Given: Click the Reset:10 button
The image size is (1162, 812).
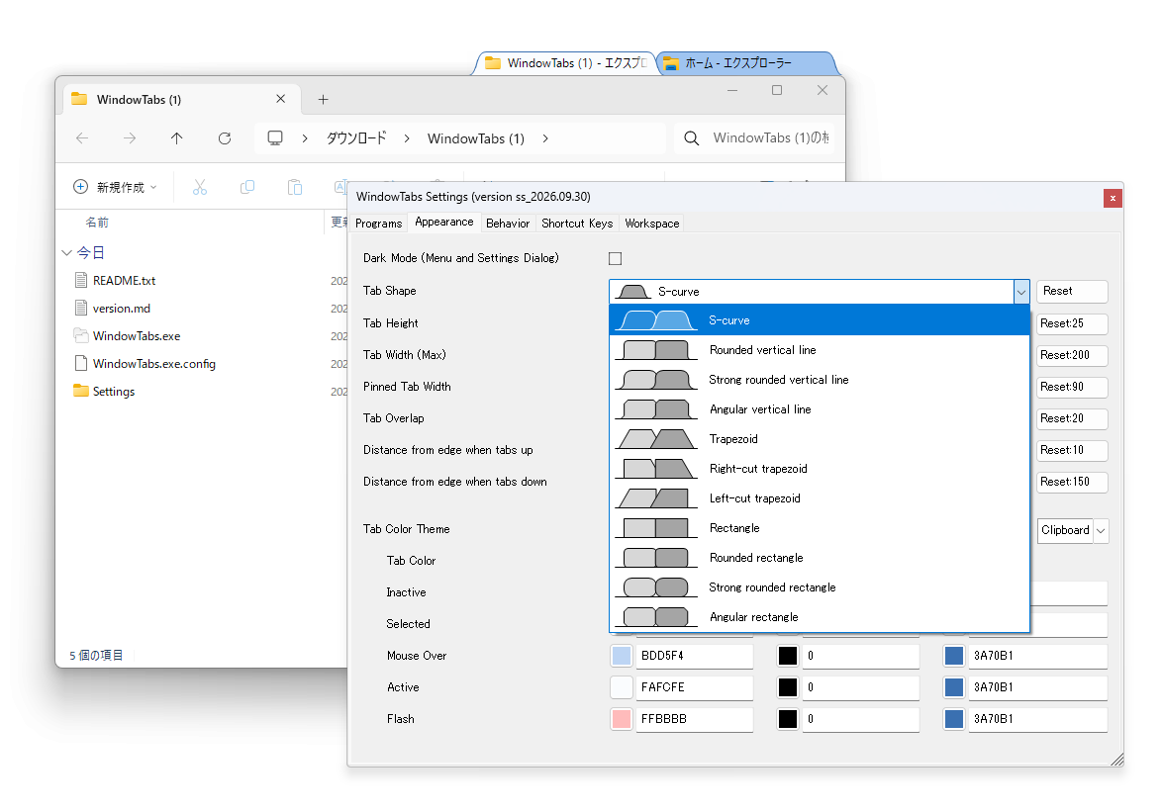Looking at the screenshot, I should coord(1072,450).
